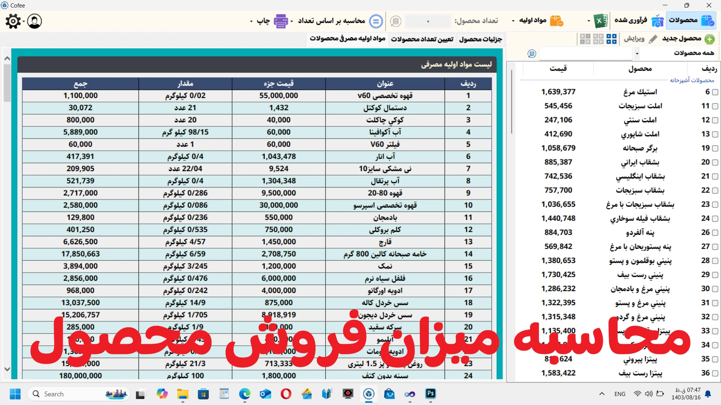
Task: Click the vertical scrollbar thumb of materials list
Action: 7,83
